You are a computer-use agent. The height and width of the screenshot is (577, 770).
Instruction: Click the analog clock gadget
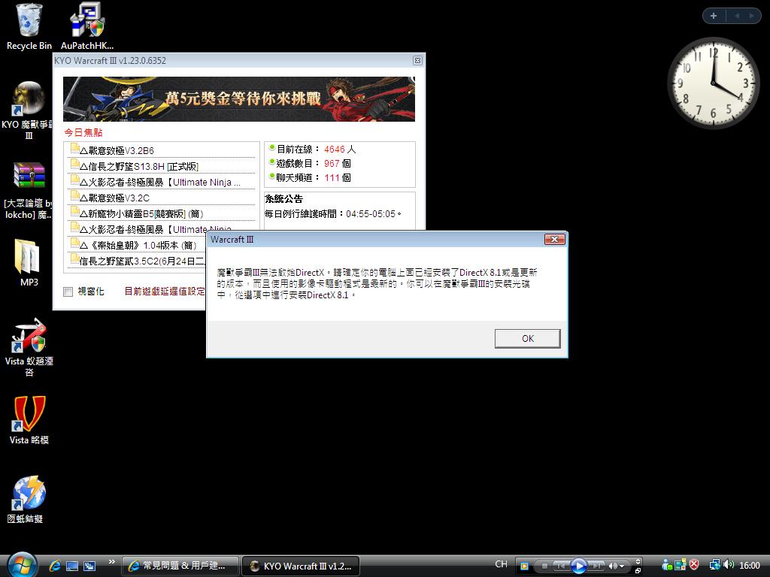(713, 83)
